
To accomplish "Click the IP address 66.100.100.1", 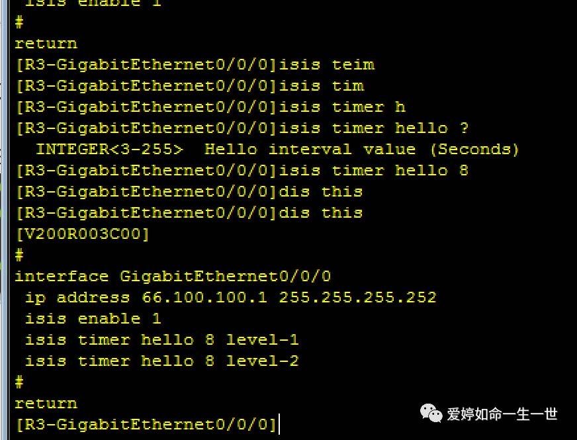I will tap(204, 298).
